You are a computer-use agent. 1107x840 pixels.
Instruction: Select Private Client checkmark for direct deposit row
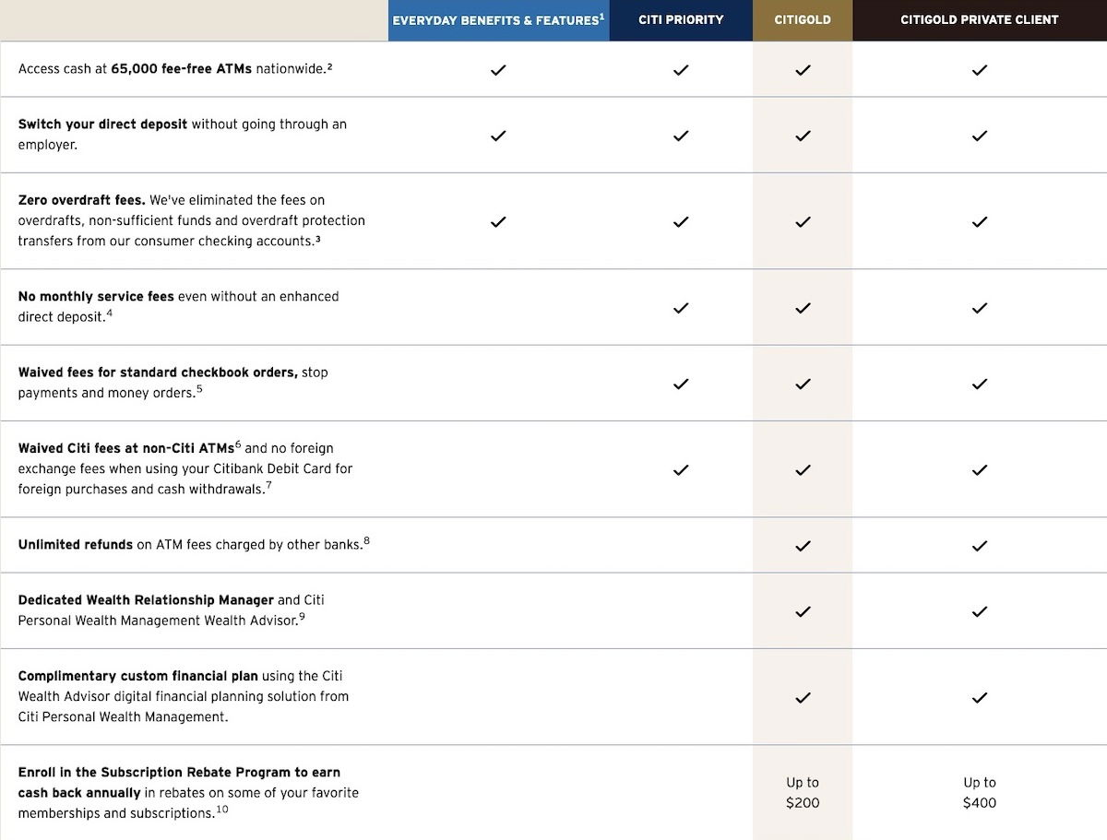[x=980, y=136]
